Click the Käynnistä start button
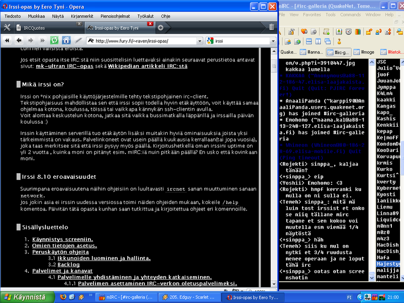Viewport: 404px width, 303px height. coord(27,297)
